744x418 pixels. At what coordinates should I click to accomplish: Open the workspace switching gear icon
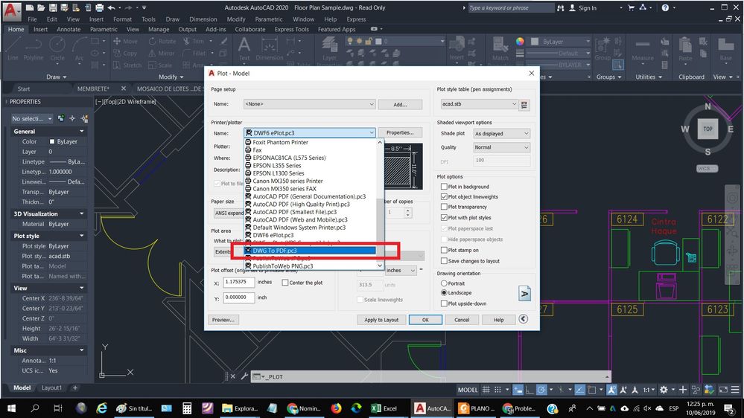point(664,390)
